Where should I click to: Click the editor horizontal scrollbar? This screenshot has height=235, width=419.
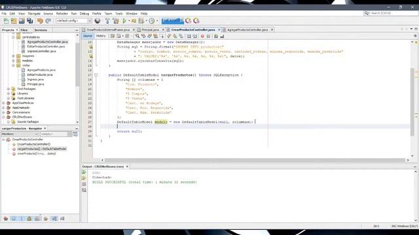[255, 160]
